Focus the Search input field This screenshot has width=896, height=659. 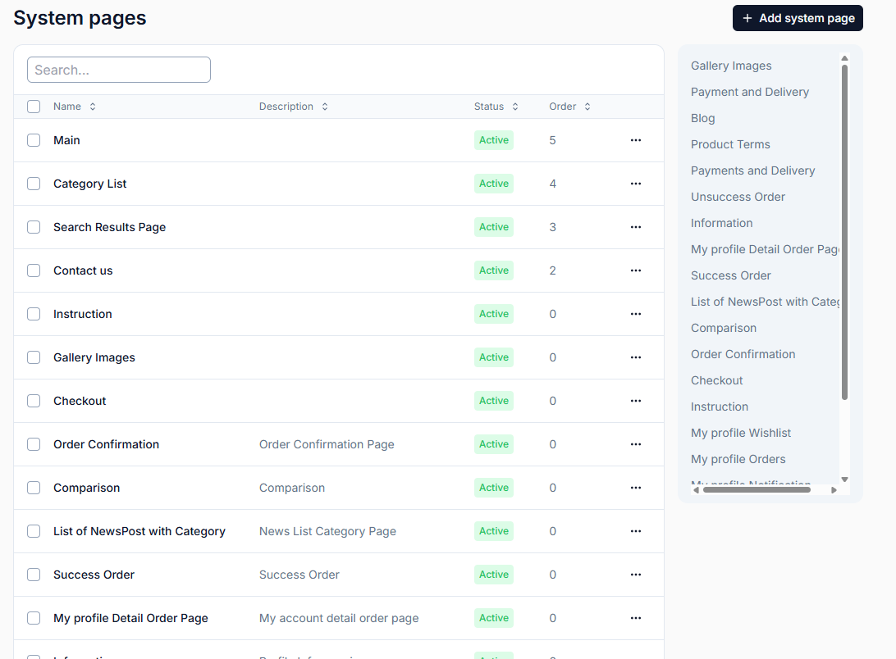pyautogui.click(x=119, y=70)
